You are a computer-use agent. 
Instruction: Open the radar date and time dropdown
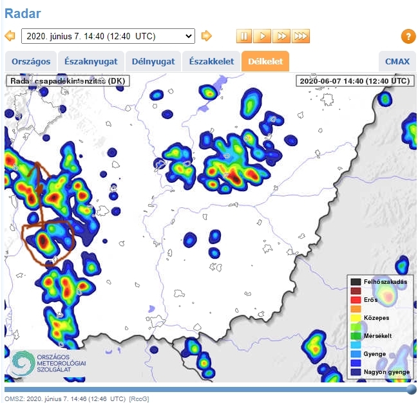tap(108, 36)
